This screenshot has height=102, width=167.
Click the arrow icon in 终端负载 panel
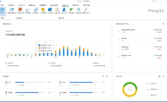point(107,76)
